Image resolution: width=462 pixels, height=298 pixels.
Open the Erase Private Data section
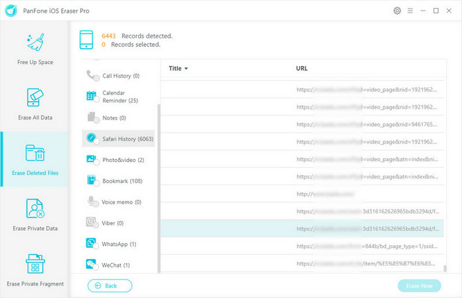coord(35,215)
